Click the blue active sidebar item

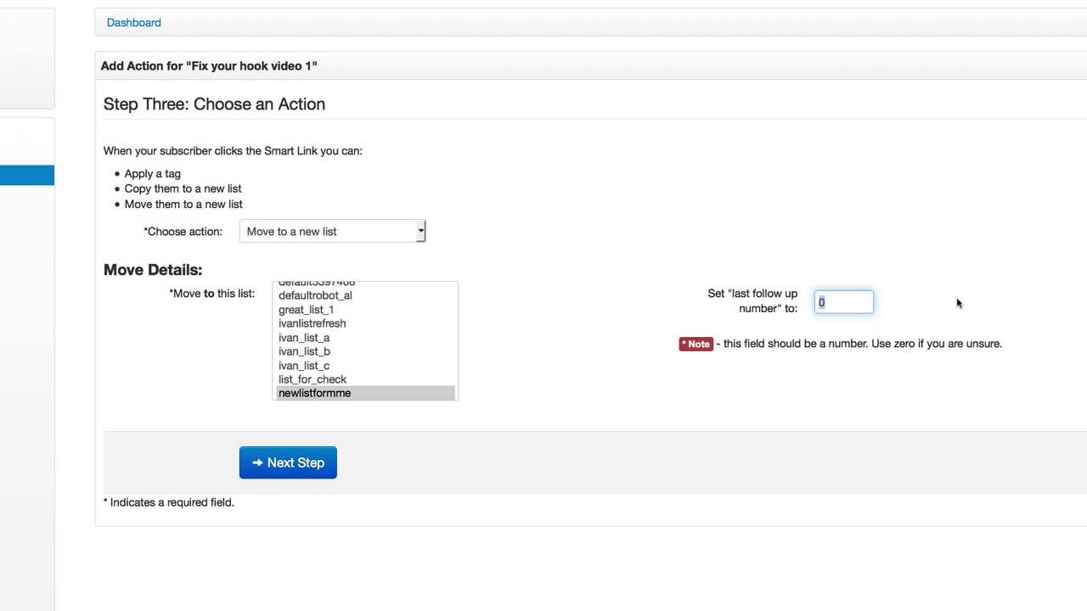[x=27, y=176]
